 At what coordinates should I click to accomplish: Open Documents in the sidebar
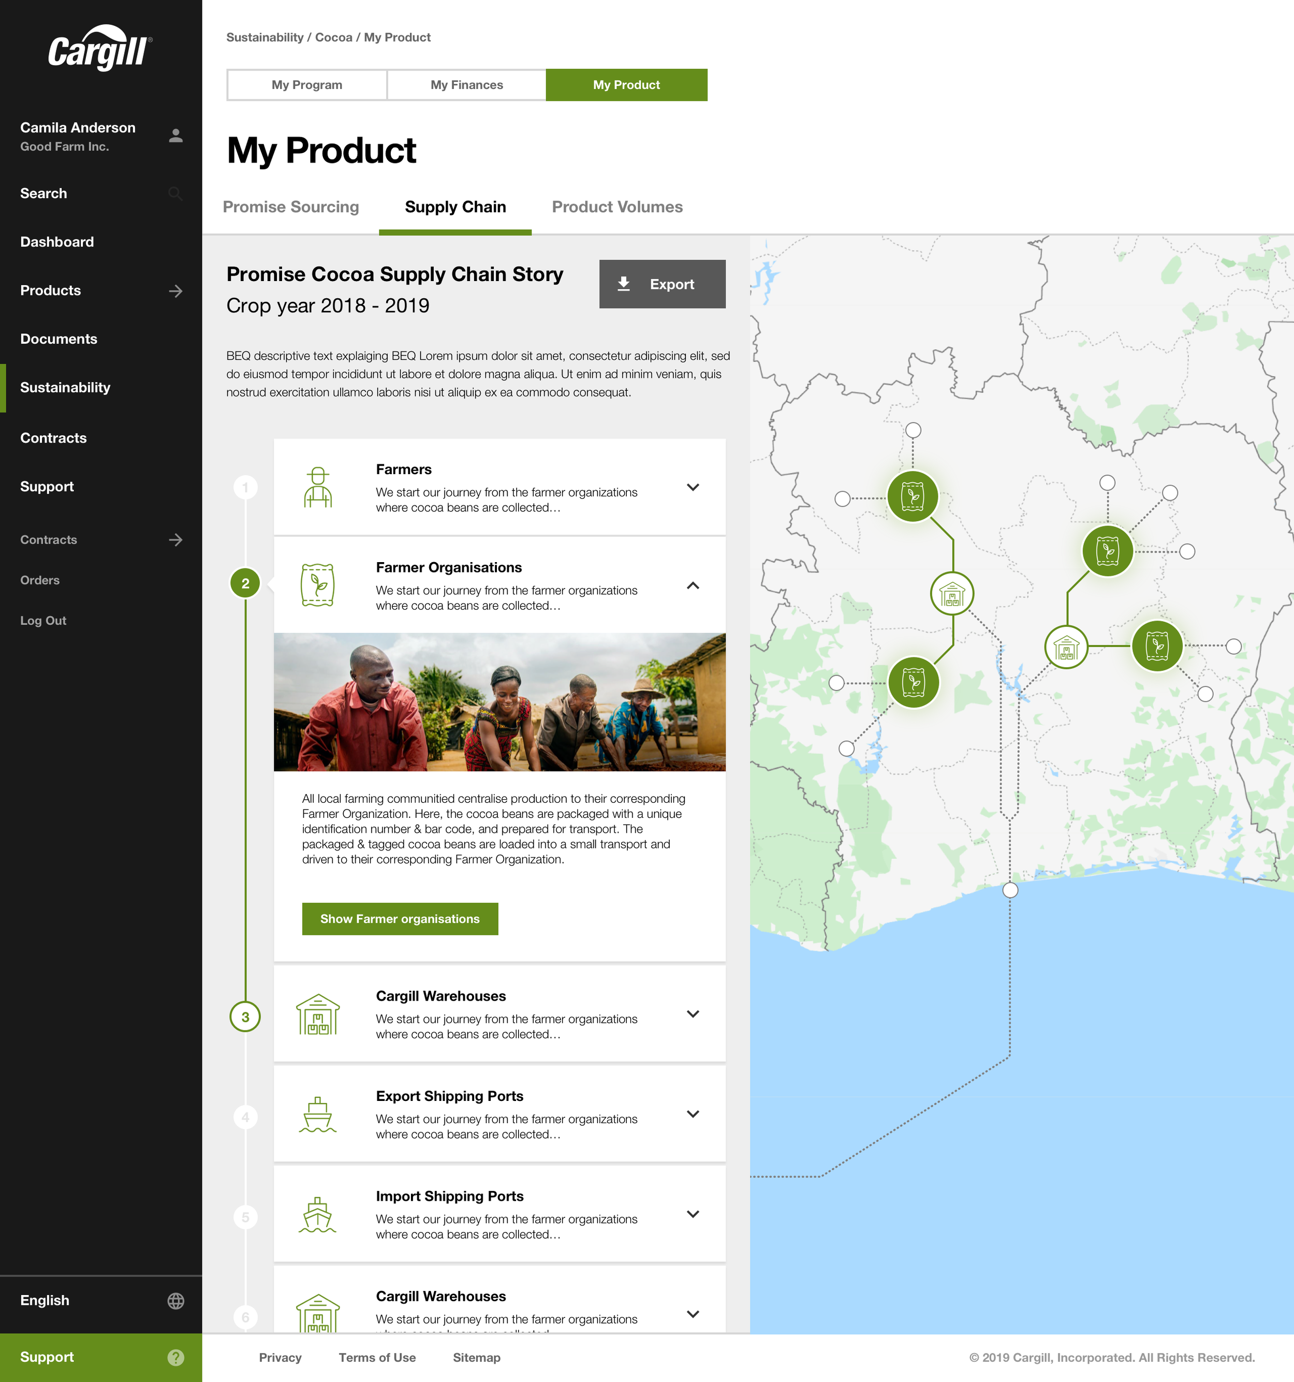coord(58,339)
